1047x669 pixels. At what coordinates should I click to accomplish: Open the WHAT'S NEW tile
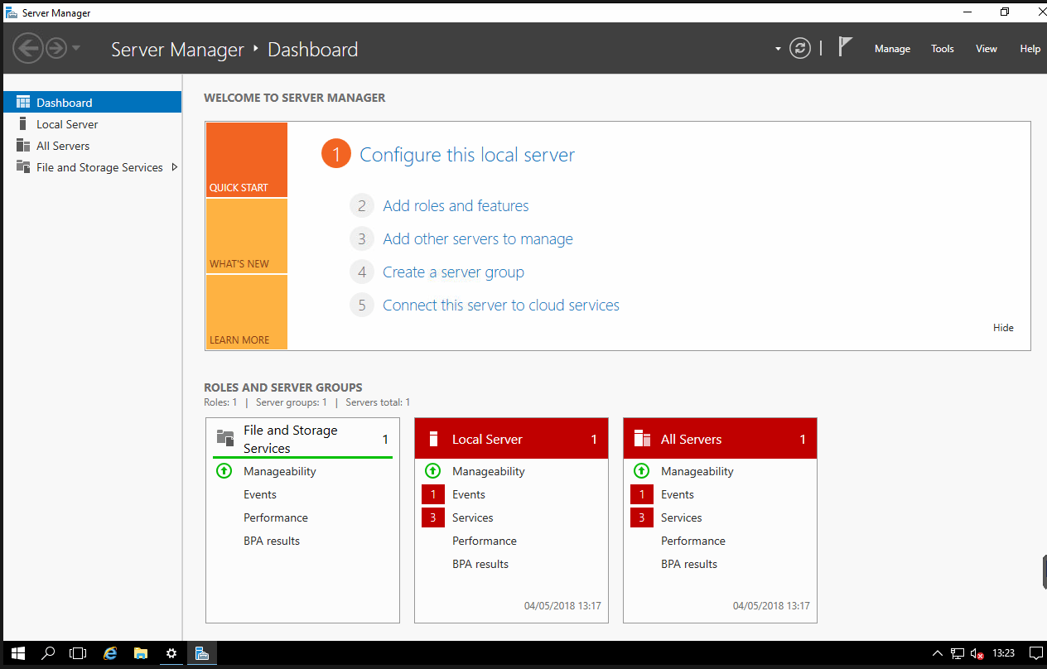click(247, 236)
